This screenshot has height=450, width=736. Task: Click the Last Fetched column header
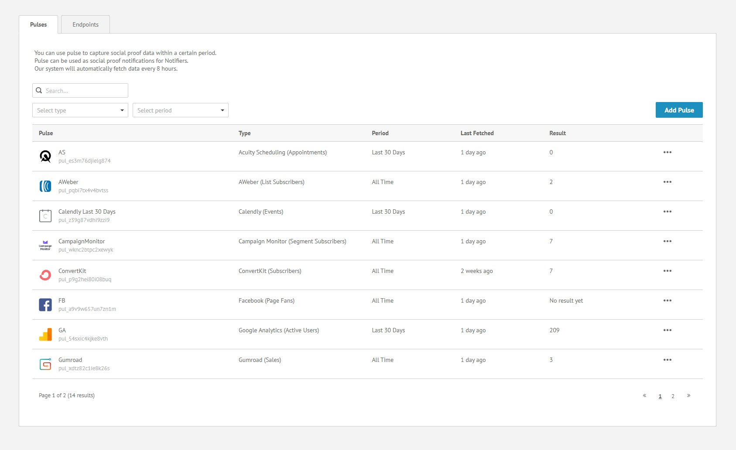tap(477, 133)
